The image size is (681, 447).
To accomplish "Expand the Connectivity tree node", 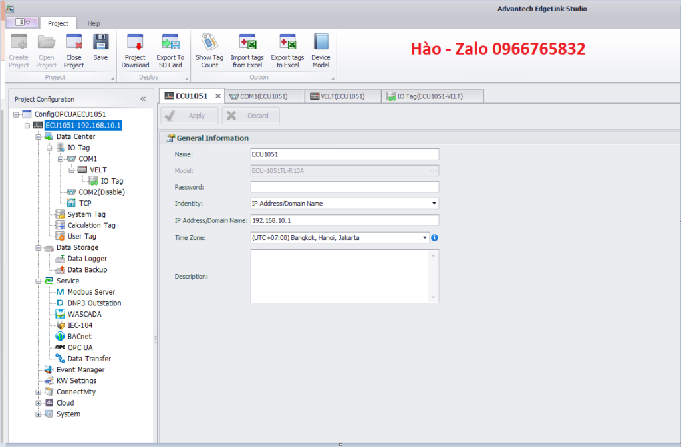I will pyautogui.click(x=38, y=392).
